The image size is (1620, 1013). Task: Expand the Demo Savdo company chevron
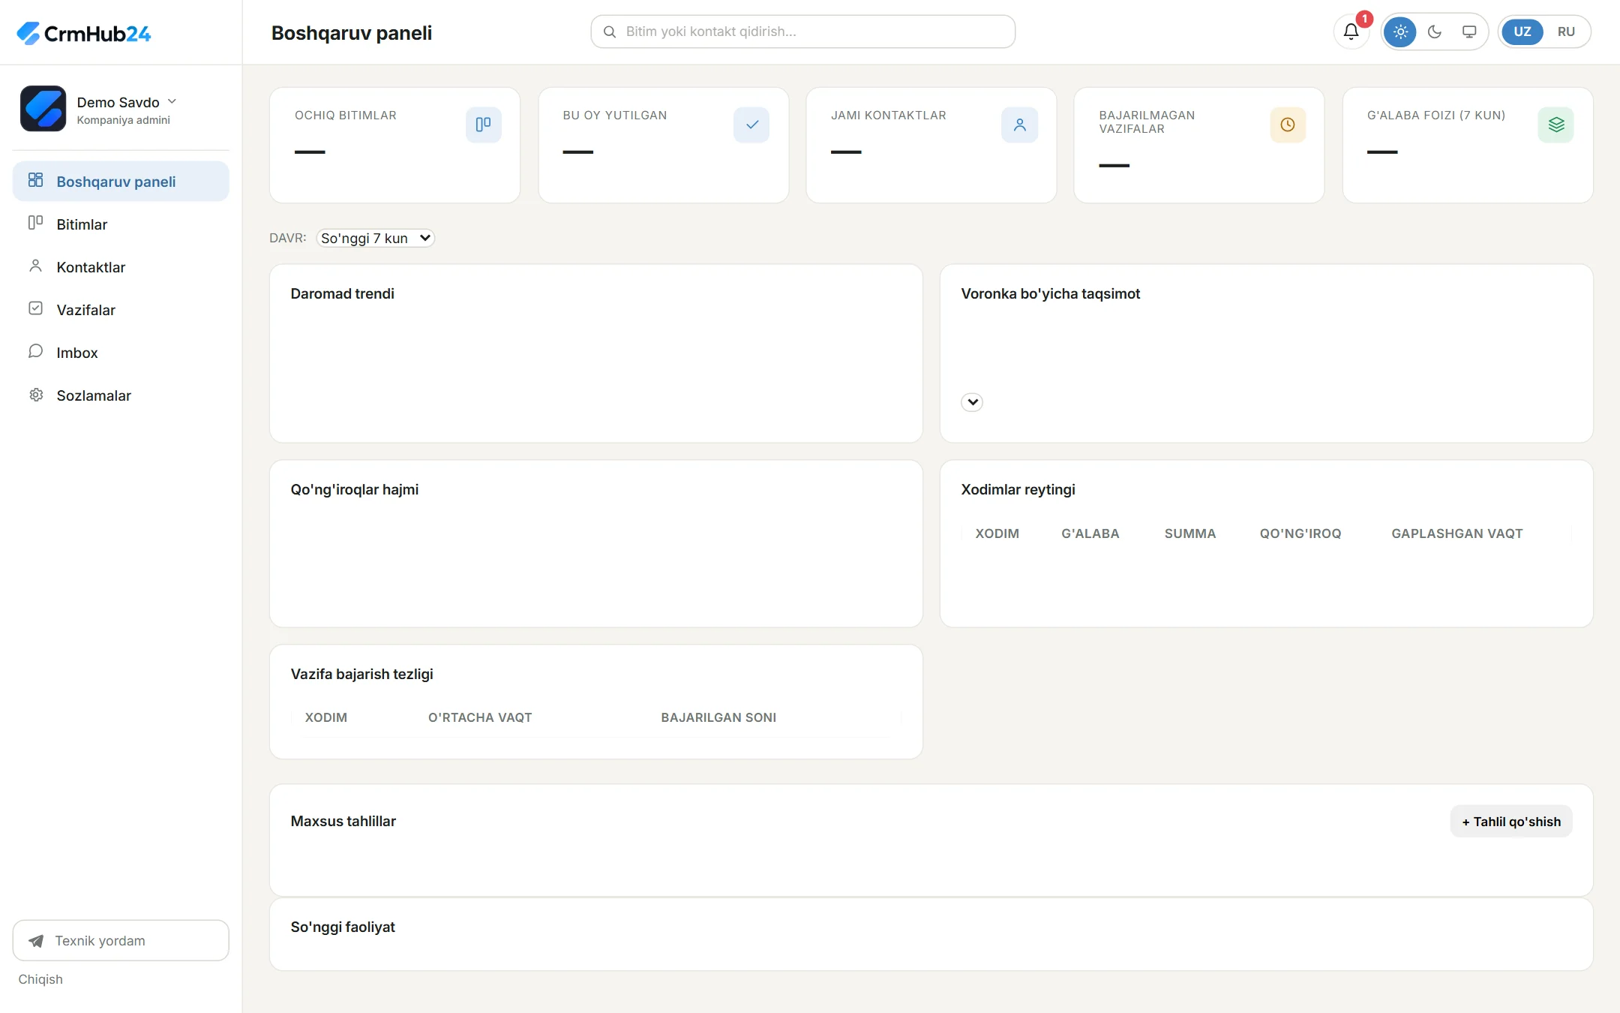click(172, 101)
